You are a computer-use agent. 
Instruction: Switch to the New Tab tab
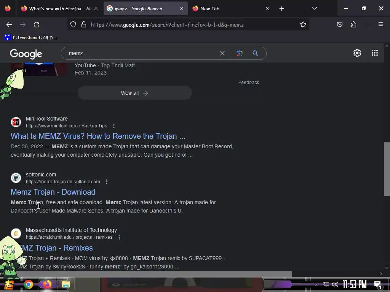(231, 9)
